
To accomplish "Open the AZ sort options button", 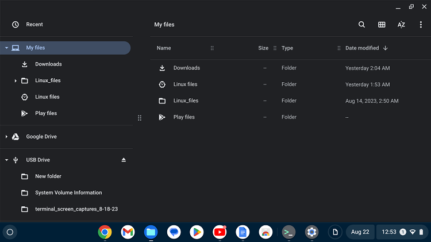I will (x=401, y=25).
